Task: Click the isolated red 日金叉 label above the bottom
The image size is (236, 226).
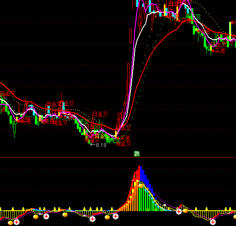Action: [x=100, y=114]
